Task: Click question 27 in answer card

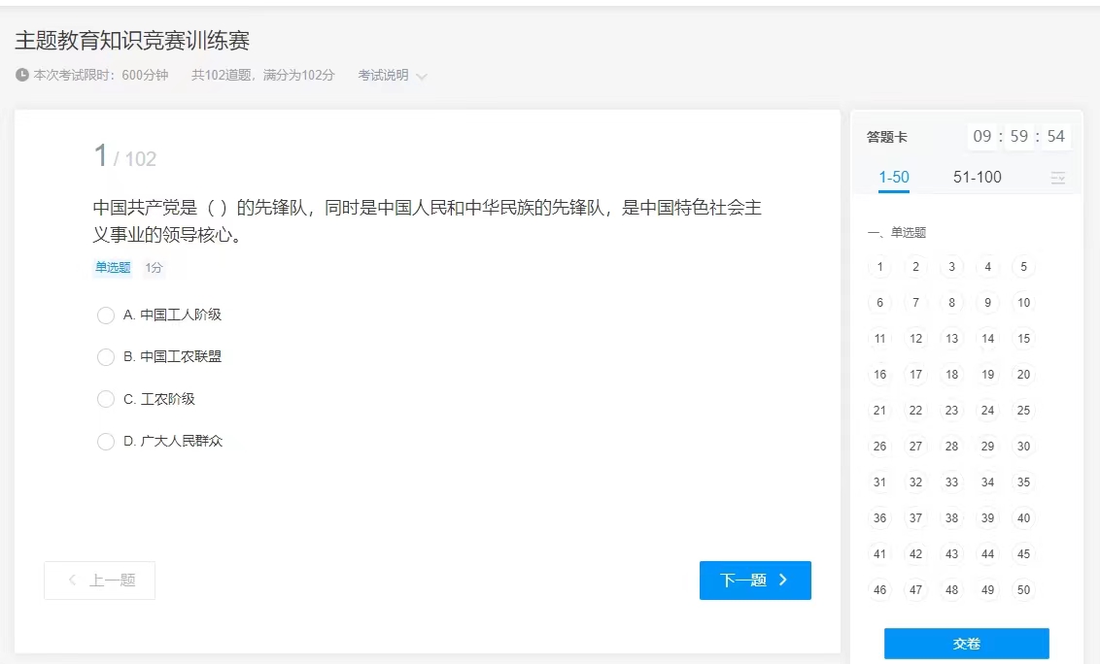Action: [x=915, y=446]
